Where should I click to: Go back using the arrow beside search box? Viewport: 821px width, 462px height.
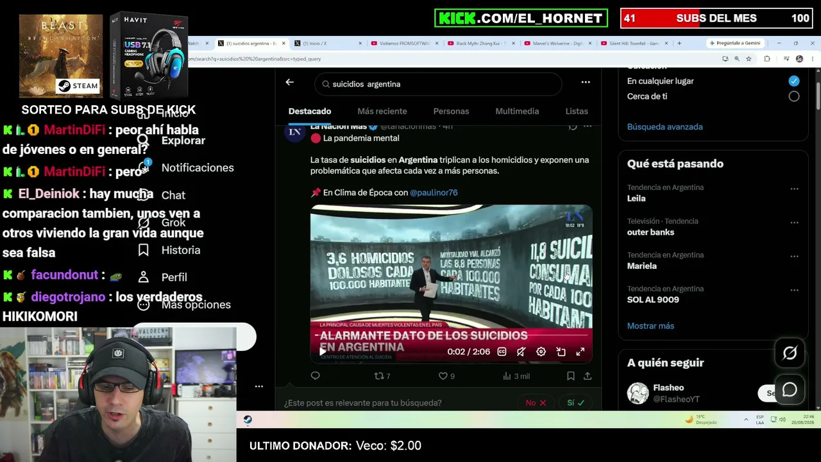coord(290,82)
